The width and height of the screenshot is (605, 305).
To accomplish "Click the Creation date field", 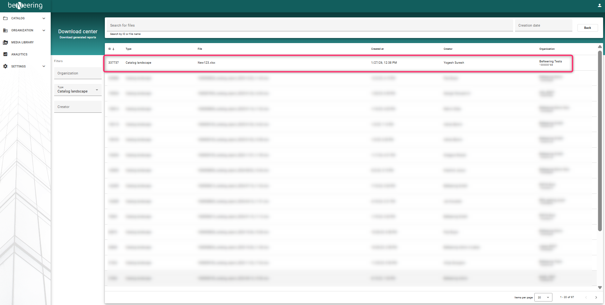I will (x=543, y=25).
